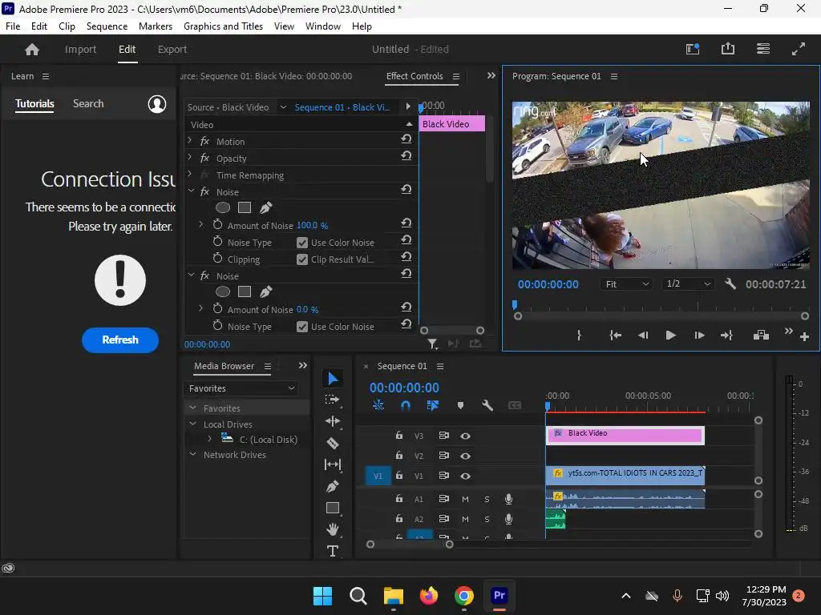Select the Slip tool

coord(333,464)
